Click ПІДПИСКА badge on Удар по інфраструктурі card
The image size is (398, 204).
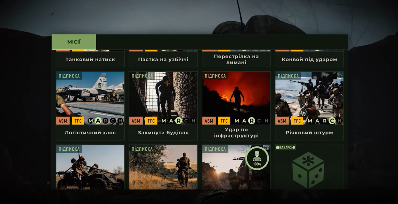coord(215,76)
